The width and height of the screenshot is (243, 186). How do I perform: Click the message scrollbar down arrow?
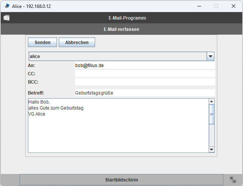(212, 149)
